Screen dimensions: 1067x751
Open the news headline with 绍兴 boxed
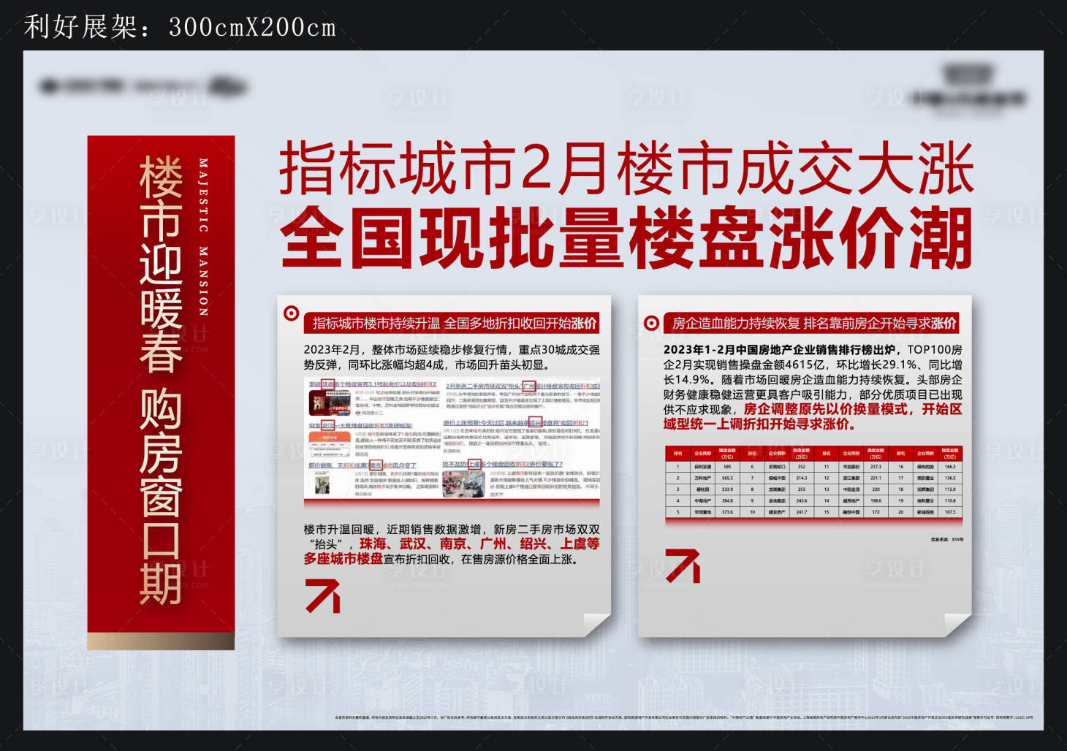pyautogui.click(x=516, y=423)
